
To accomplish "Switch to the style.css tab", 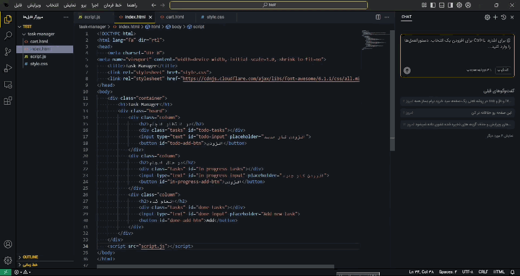I will 215,17.
